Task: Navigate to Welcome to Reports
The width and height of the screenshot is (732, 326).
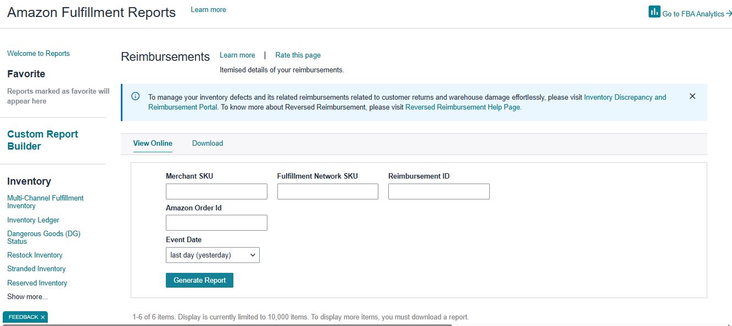Action: [x=38, y=53]
